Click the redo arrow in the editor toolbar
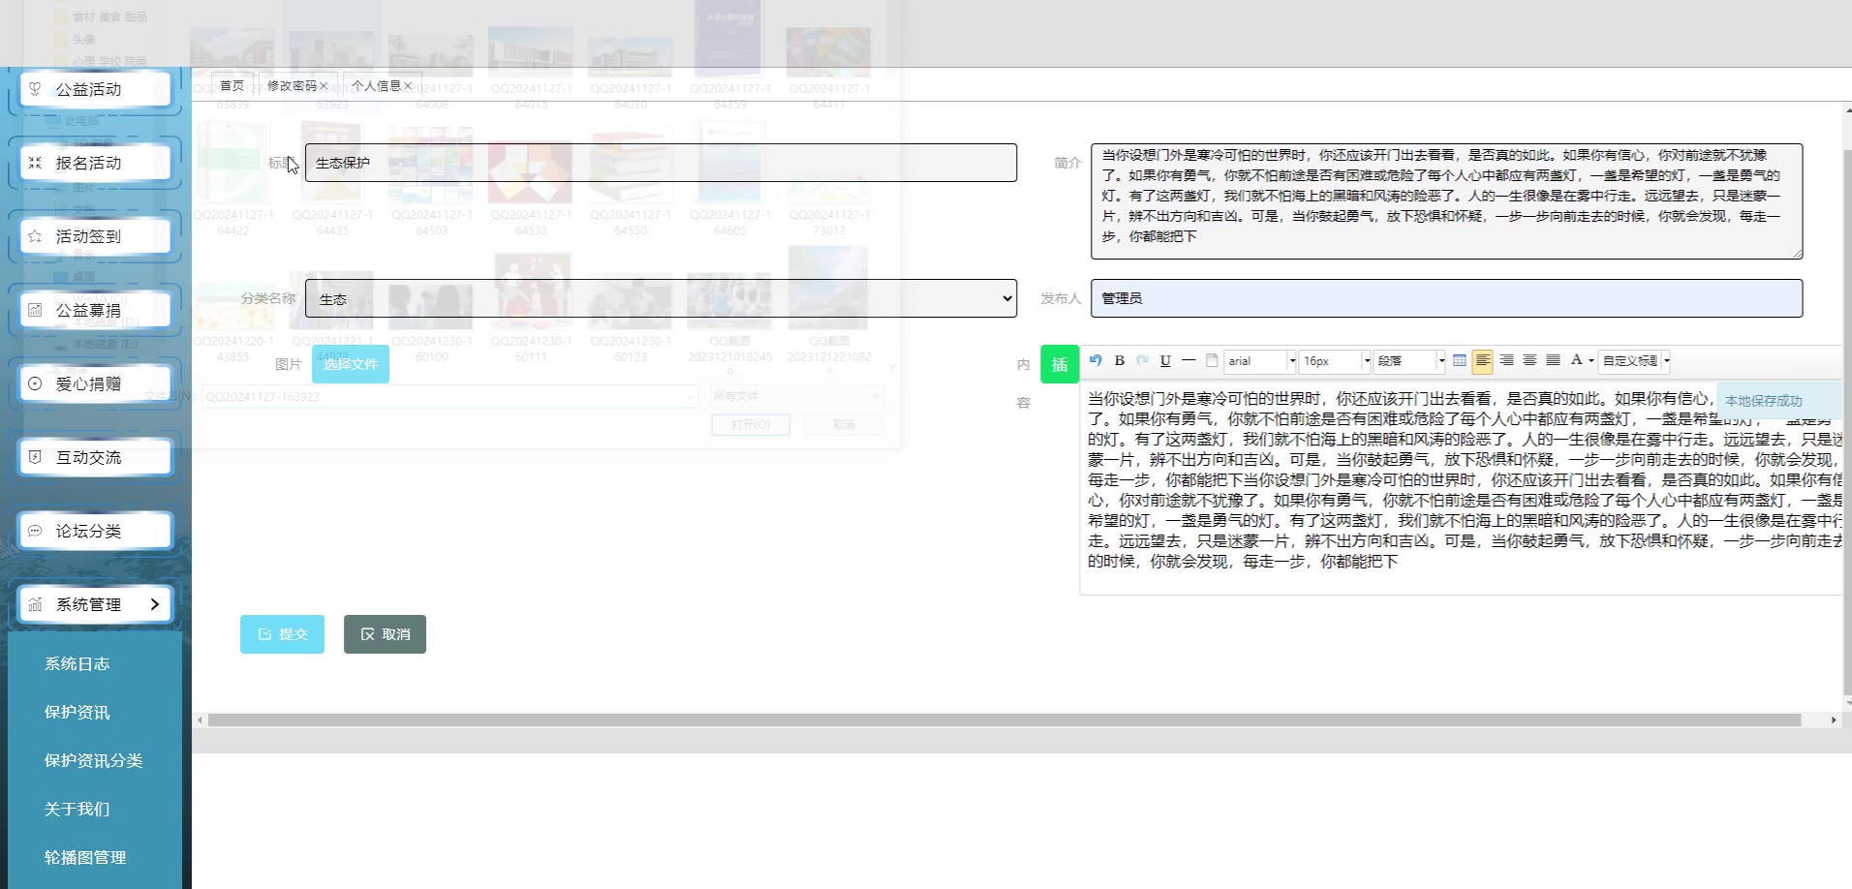1852x889 pixels. (1142, 360)
